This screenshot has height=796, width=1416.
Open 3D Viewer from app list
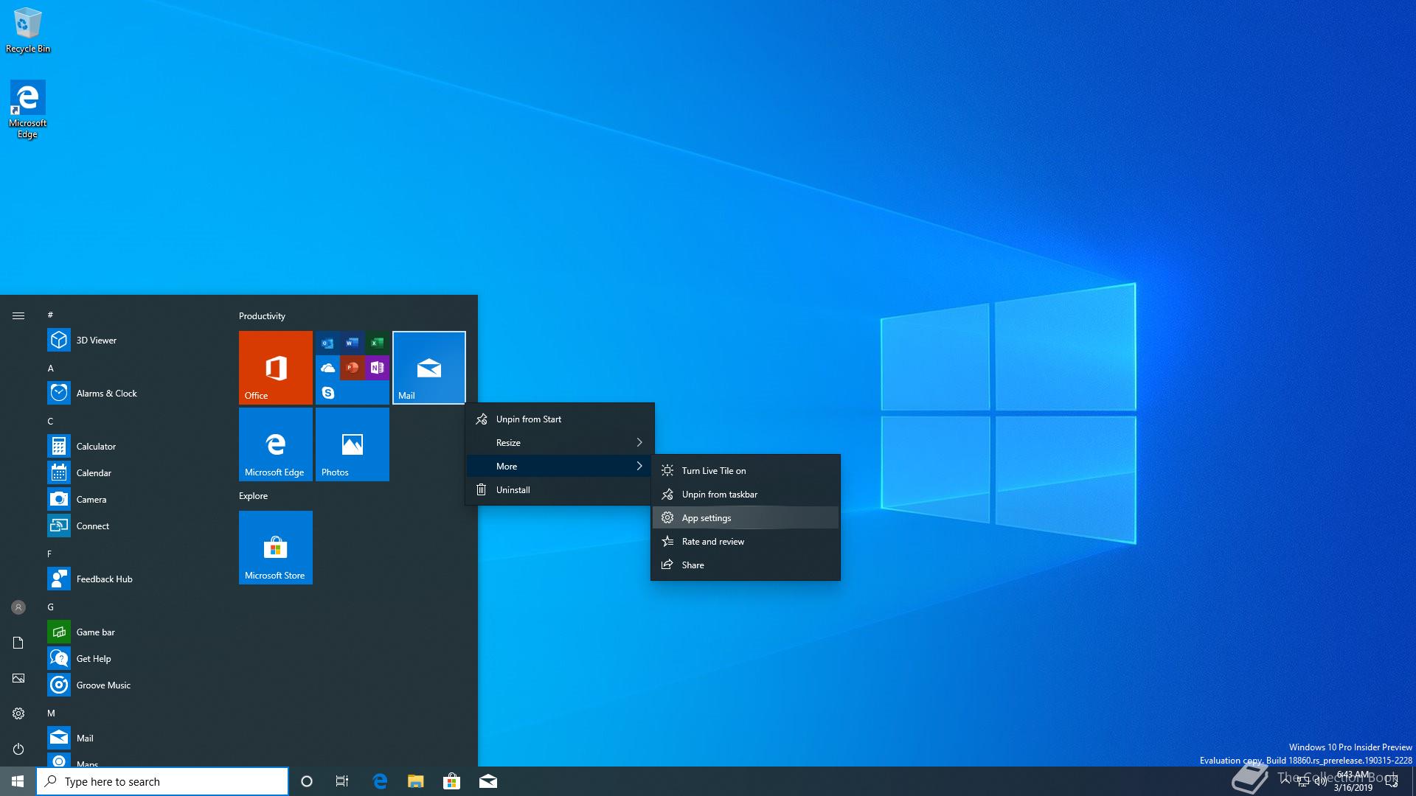coord(96,341)
